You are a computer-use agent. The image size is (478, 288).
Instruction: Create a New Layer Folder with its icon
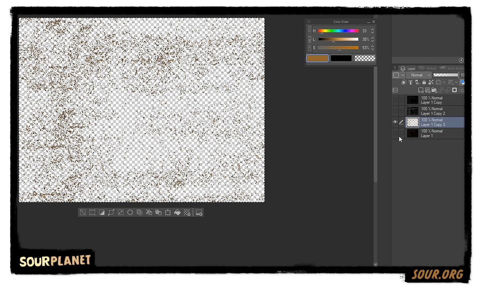pyautogui.click(x=434, y=90)
